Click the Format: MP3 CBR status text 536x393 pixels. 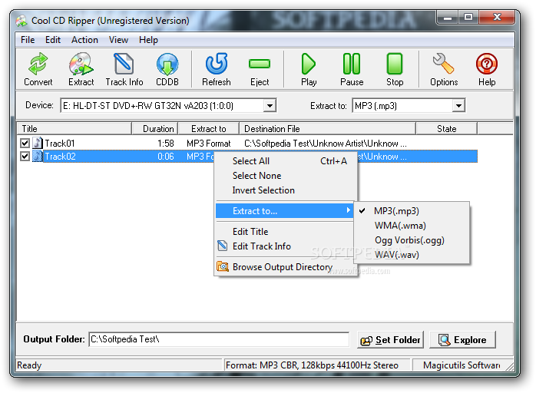click(312, 365)
